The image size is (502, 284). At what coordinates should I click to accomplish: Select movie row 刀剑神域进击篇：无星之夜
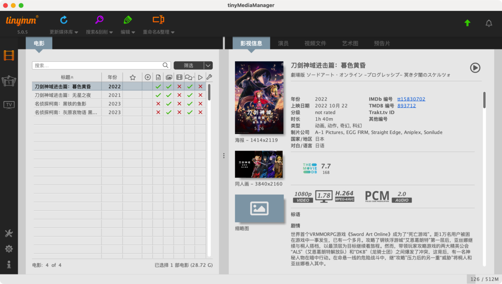pyautogui.click(x=119, y=95)
